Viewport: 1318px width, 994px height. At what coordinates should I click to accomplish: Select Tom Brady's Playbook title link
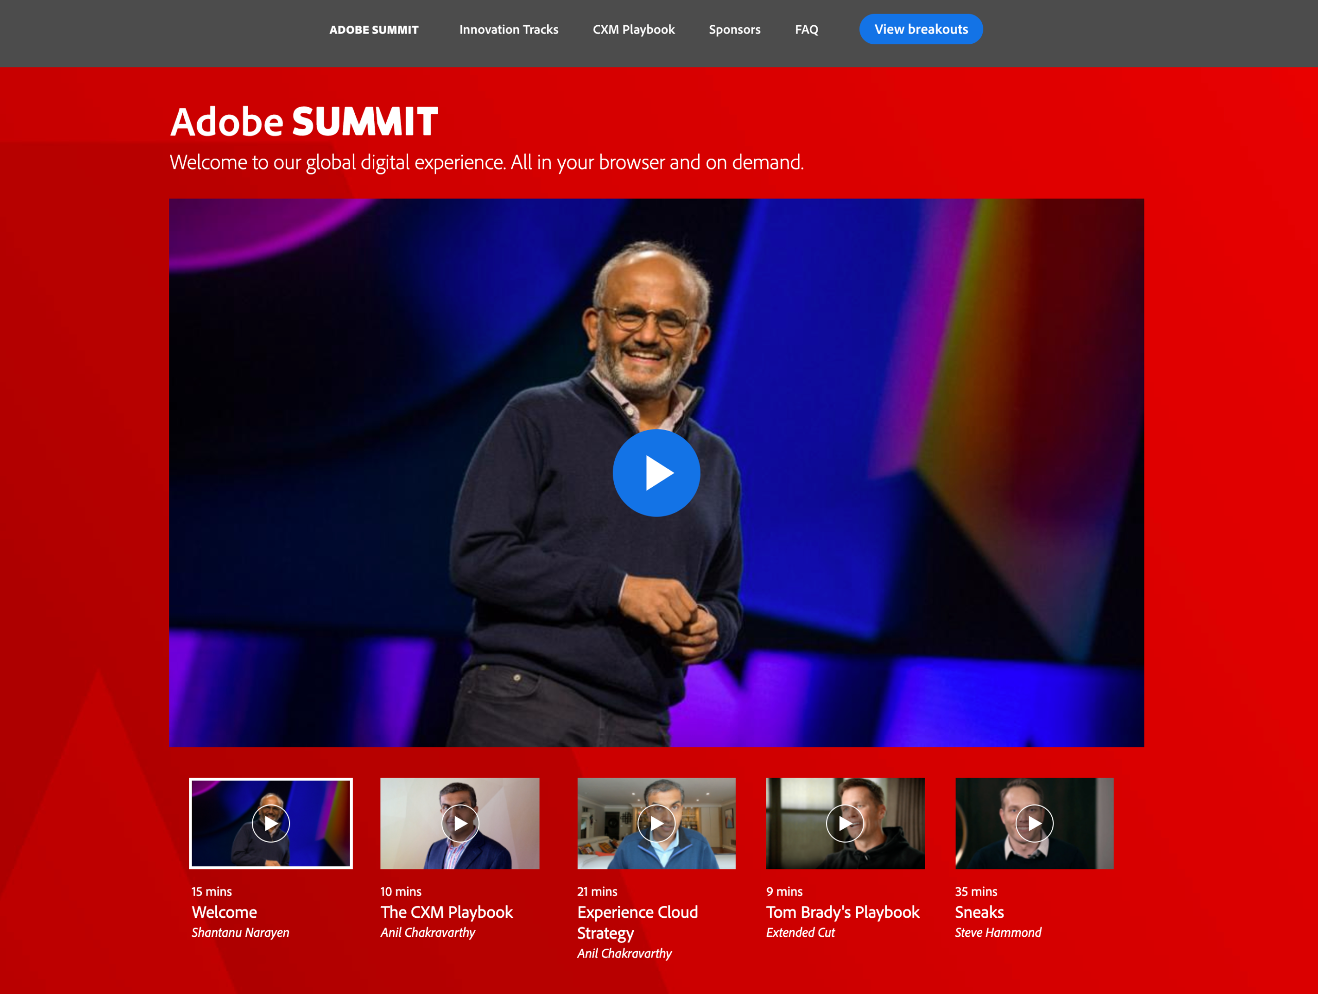(842, 912)
